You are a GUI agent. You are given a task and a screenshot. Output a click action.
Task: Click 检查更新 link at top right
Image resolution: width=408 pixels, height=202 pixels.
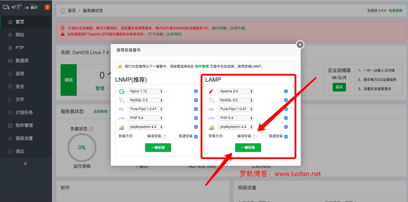point(396,11)
